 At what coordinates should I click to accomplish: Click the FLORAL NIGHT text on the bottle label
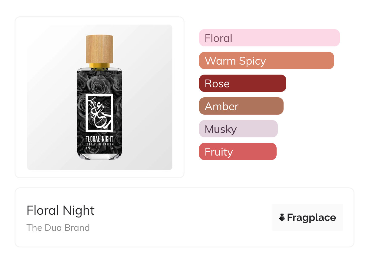point(99,139)
